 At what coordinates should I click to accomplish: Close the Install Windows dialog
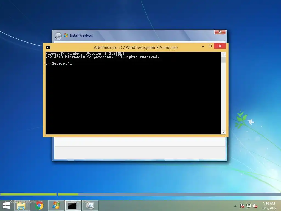tap(220, 32)
